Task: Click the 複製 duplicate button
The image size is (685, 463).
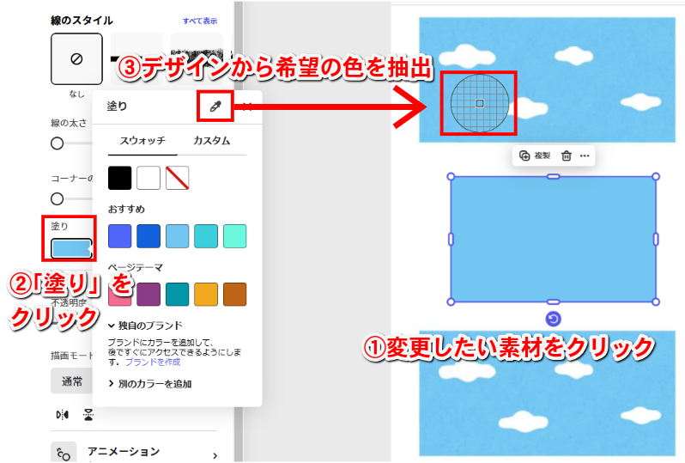Action: (535, 155)
